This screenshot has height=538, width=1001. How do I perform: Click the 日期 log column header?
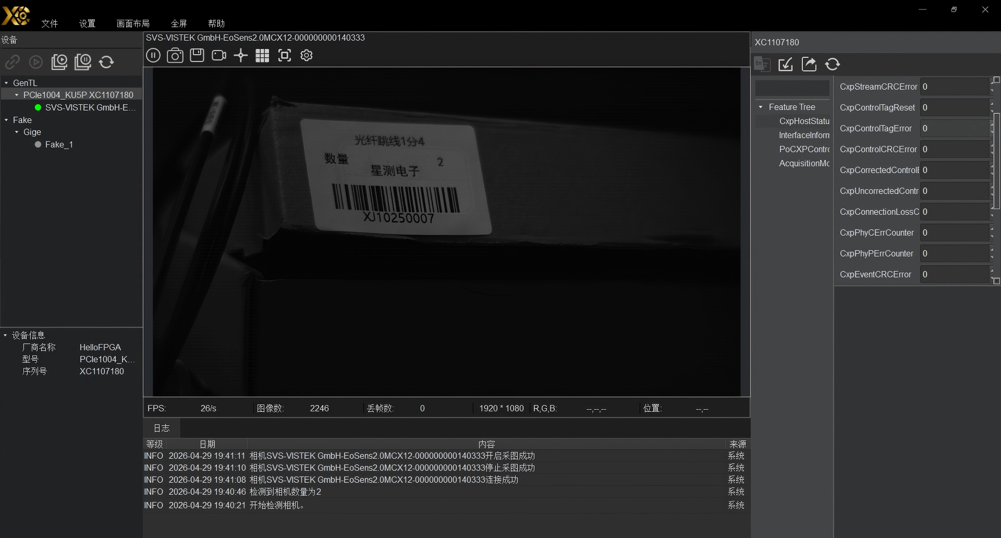click(207, 444)
